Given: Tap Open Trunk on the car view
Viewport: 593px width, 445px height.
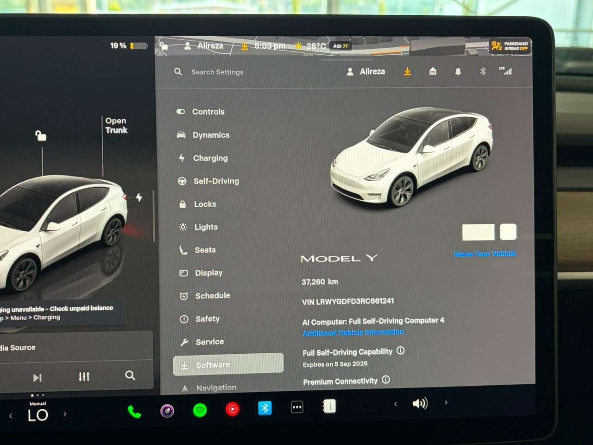Looking at the screenshot, I should pyautogui.click(x=116, y=126).
